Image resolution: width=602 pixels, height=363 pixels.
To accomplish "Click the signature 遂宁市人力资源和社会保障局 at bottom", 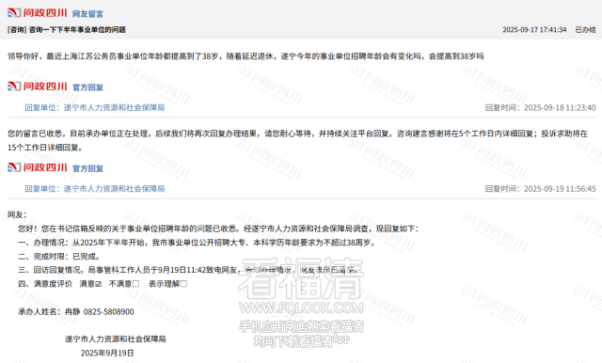I will click(x=116, y=339).
